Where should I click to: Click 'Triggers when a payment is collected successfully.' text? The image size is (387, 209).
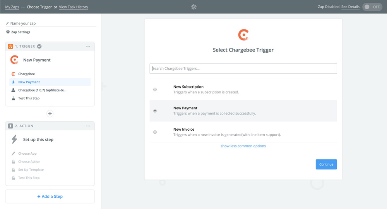(x=214, y=113)
